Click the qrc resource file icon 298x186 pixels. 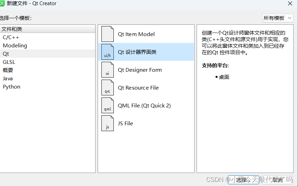(x=108, y=88)
